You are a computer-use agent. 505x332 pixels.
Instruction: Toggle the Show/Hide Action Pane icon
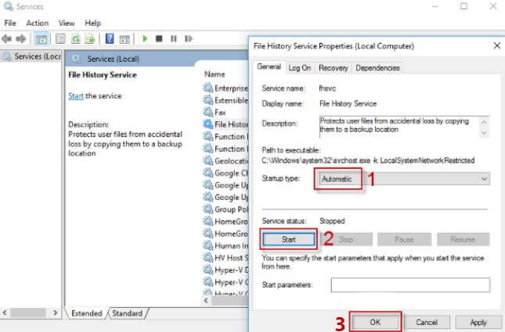tap(124, 39)
